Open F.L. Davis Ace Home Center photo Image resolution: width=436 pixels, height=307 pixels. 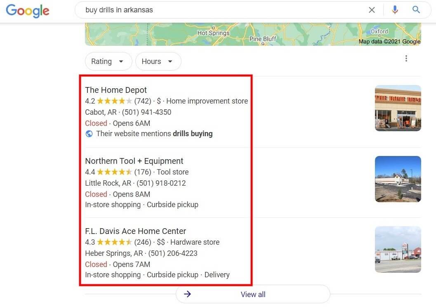point(398,249)
